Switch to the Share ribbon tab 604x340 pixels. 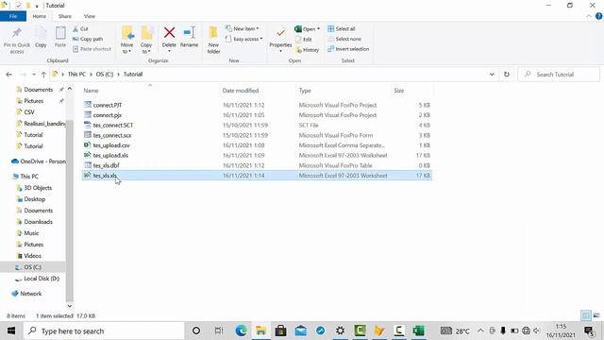click(x=65, y=16)
